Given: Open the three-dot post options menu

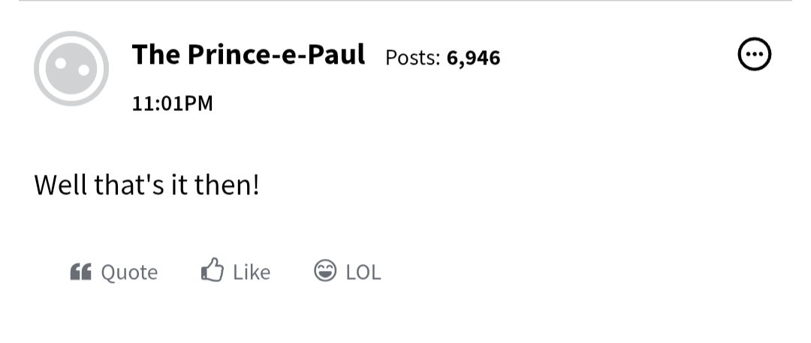Looking at the screenshot, I should click(754, 54).
